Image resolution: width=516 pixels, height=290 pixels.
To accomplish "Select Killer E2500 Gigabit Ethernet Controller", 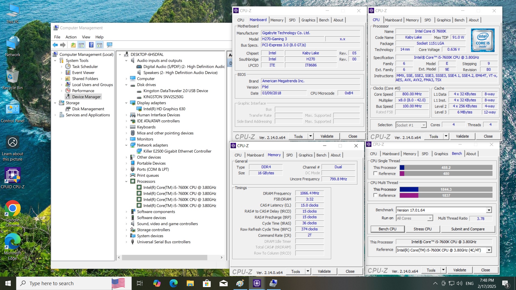I will (177, 151).
